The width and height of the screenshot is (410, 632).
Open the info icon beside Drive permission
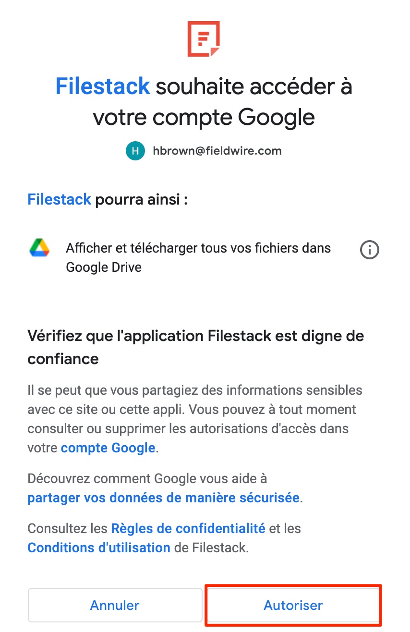pos(369,250)
